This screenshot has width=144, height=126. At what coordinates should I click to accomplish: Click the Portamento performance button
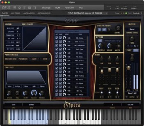[x=23, y=59]
